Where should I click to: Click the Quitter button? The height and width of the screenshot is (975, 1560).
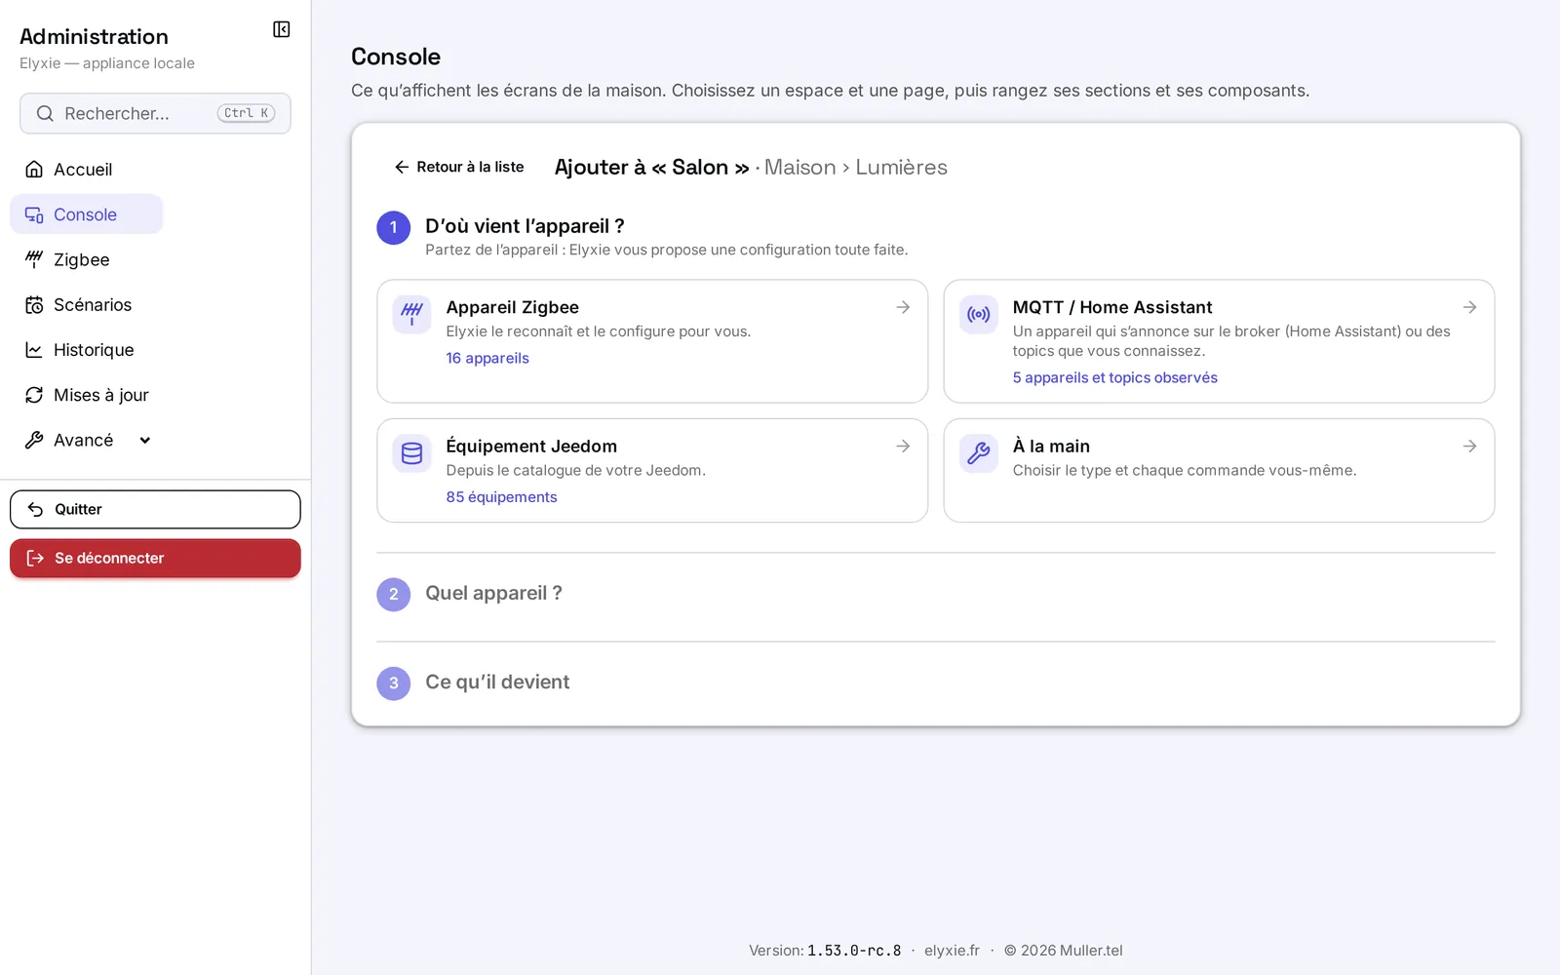click(155, 509)
